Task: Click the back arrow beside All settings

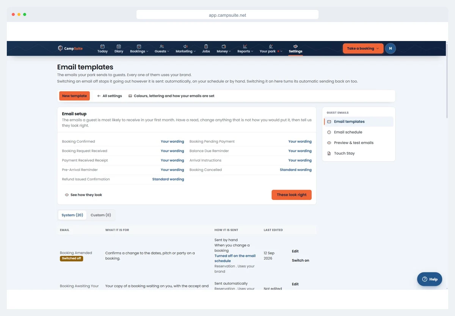Action: coord(99,96)
